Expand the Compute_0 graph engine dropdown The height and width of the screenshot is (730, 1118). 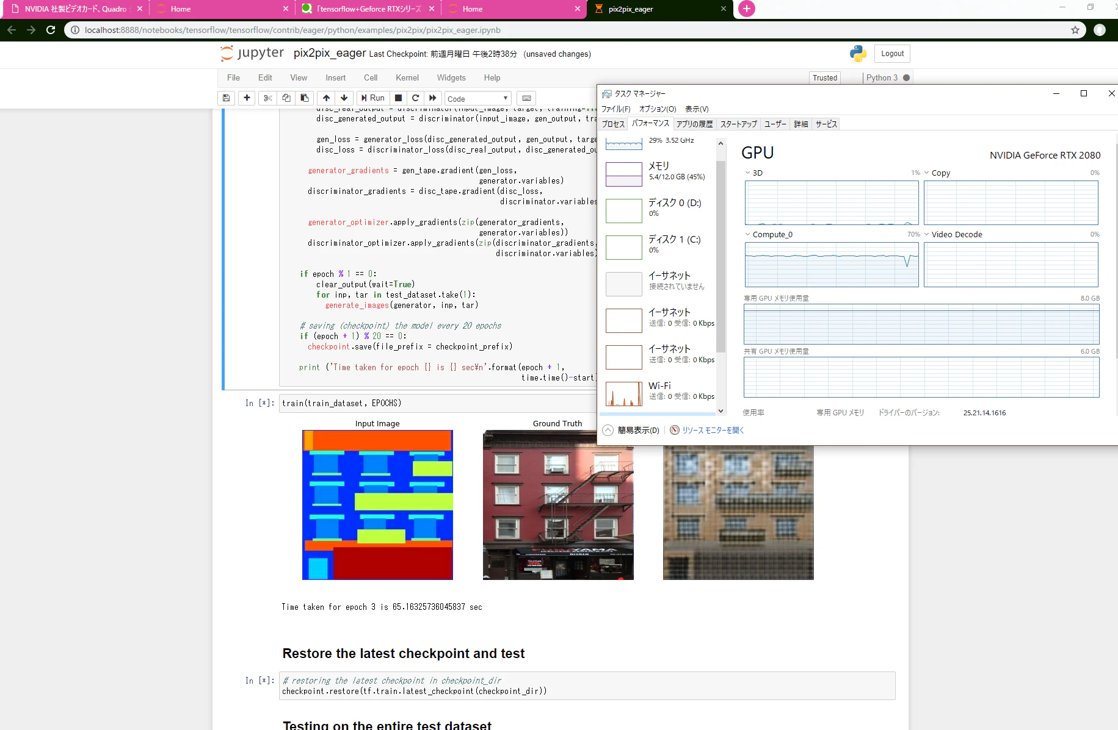(x=747, y=234)
